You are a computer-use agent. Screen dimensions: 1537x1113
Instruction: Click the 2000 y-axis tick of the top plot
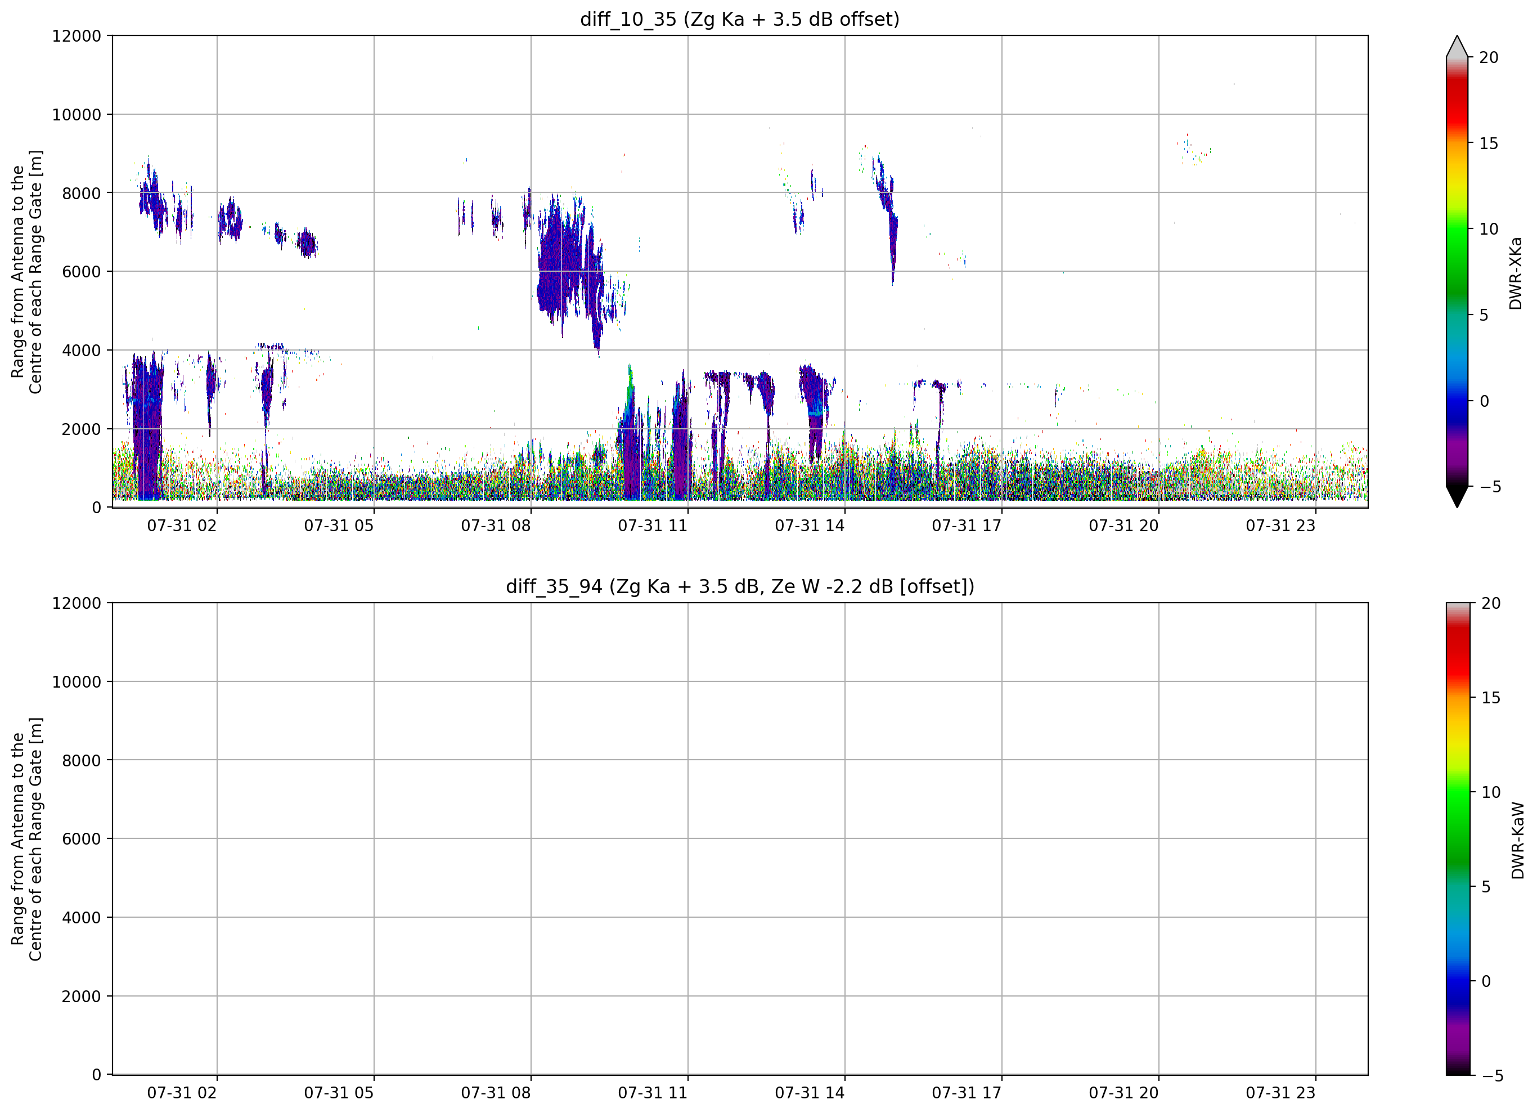pos(82,429)
